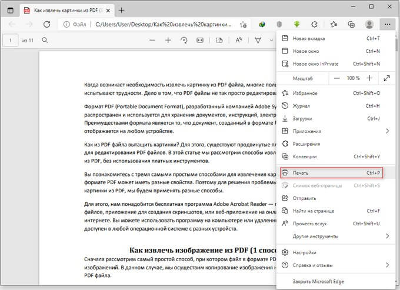Expand the Draw tool dropdown arrow

271,41
